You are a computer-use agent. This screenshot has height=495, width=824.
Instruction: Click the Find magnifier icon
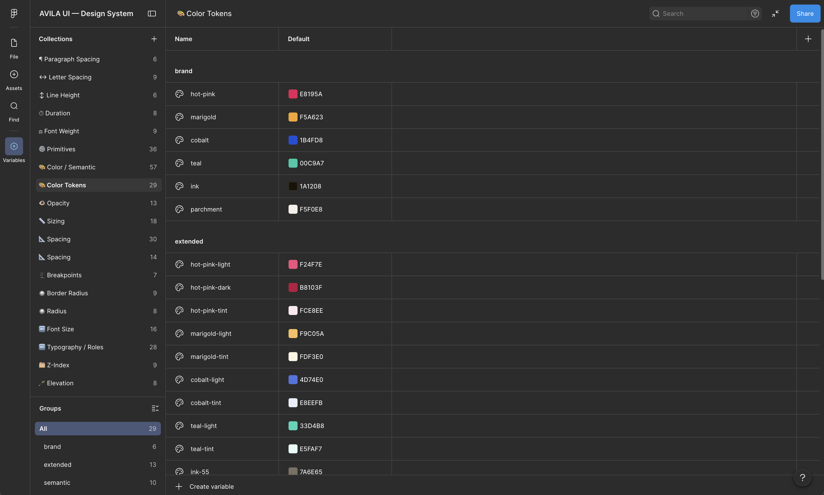pos(14,106)
